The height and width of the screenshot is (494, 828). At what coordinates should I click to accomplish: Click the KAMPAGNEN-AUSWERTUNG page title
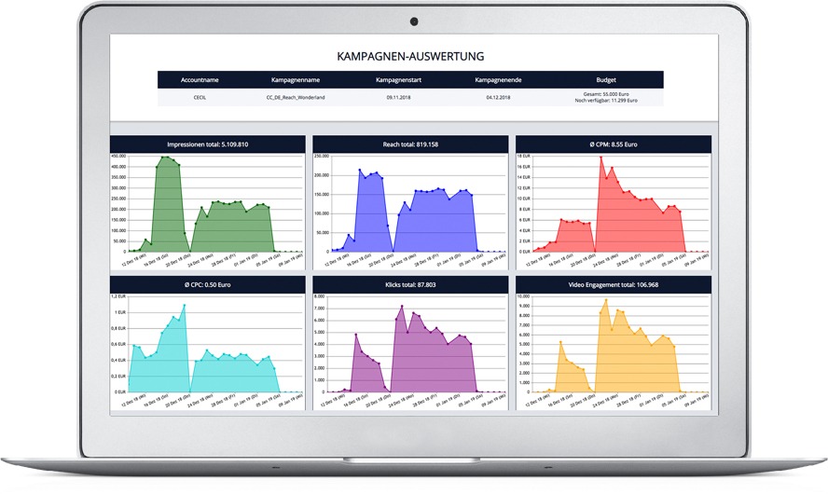coord(410,57)
